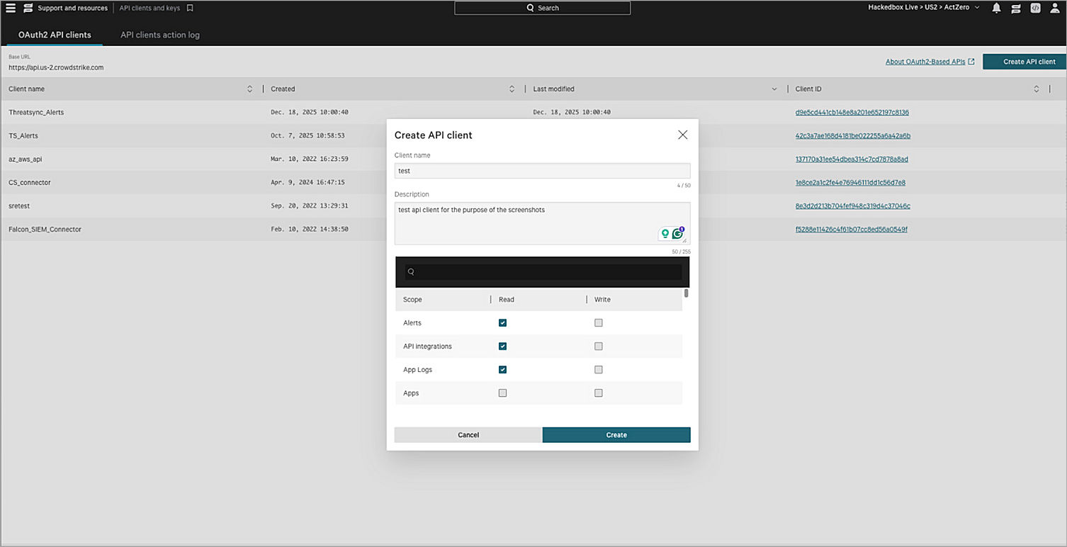Click the Write column header in scope table

coord(602,300)
